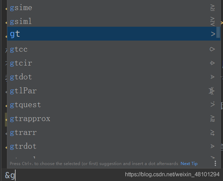Screen dimensions: 223x181
Task: Click the greater-than symbol preview for gt
Action: (x=213, y=34)
